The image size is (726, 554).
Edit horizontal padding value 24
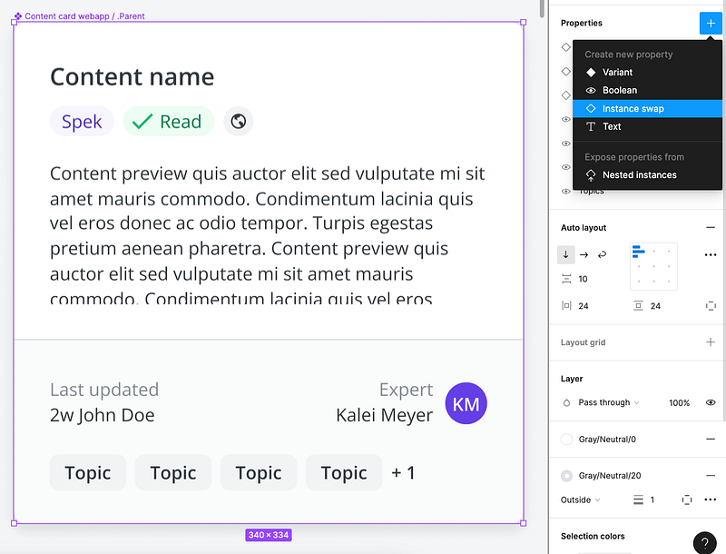pyautogui.click(x=584, y=306)
